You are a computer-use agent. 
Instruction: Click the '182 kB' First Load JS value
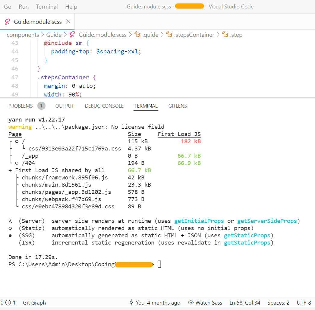(191, 141)
